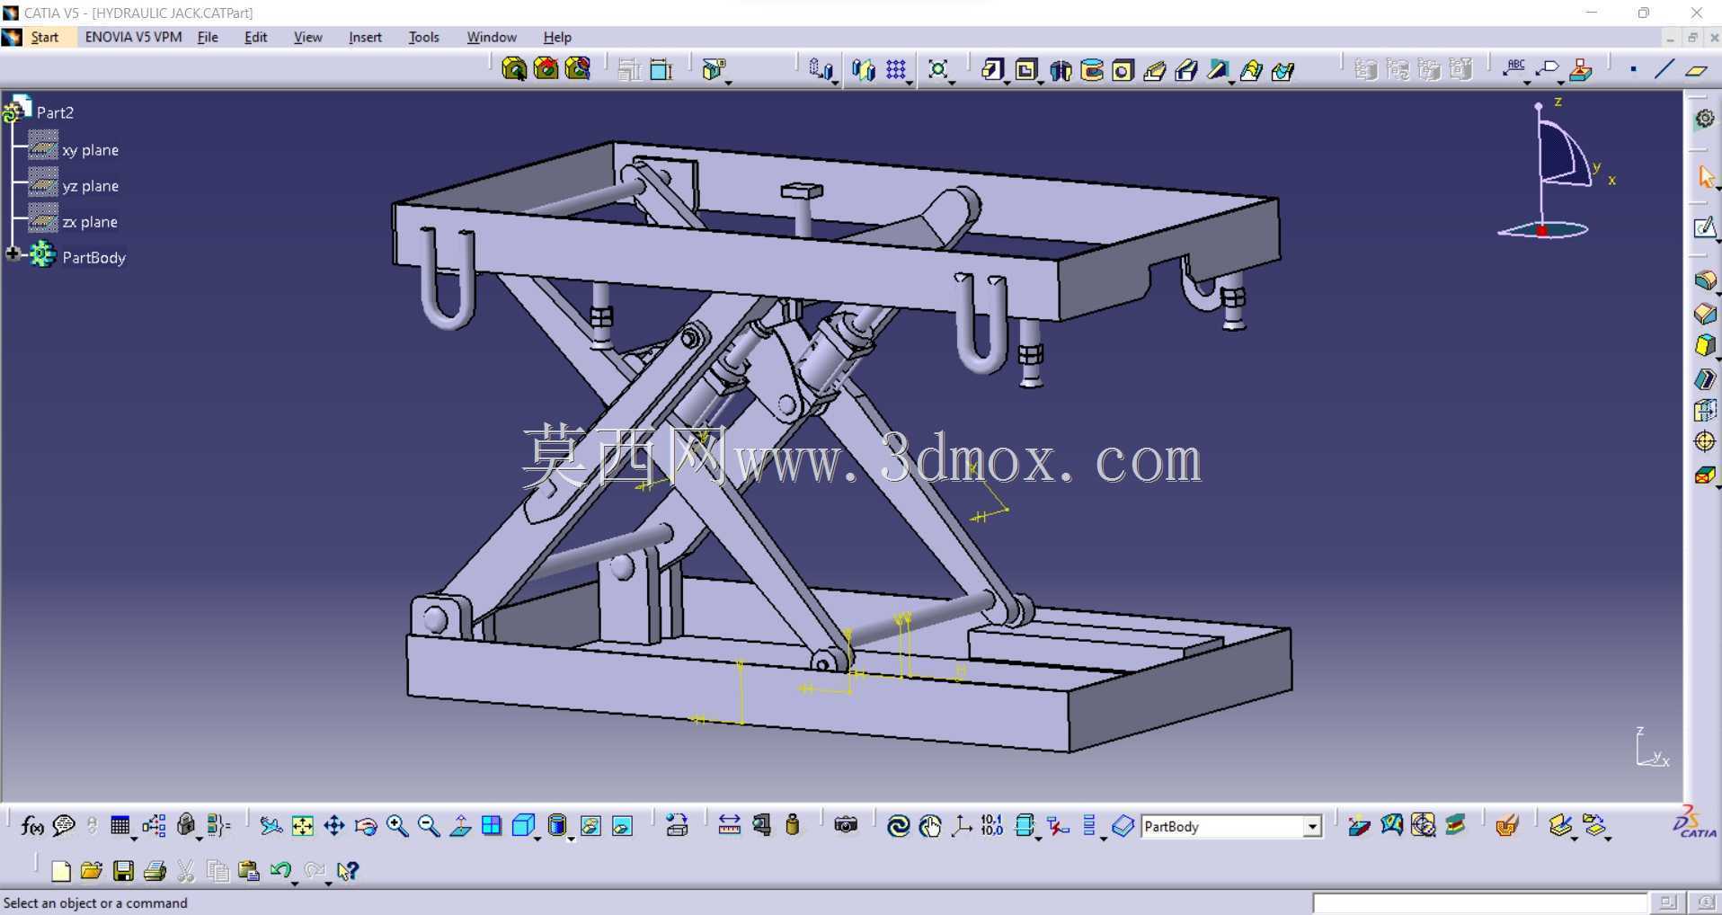The width and height of the screenshot is (1722, 915).
Task: Click the Update All spiral icon
Action: coord(898,825)
